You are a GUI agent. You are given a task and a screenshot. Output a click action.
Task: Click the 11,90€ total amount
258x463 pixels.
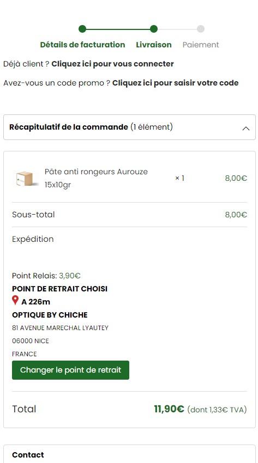(169, 409)
